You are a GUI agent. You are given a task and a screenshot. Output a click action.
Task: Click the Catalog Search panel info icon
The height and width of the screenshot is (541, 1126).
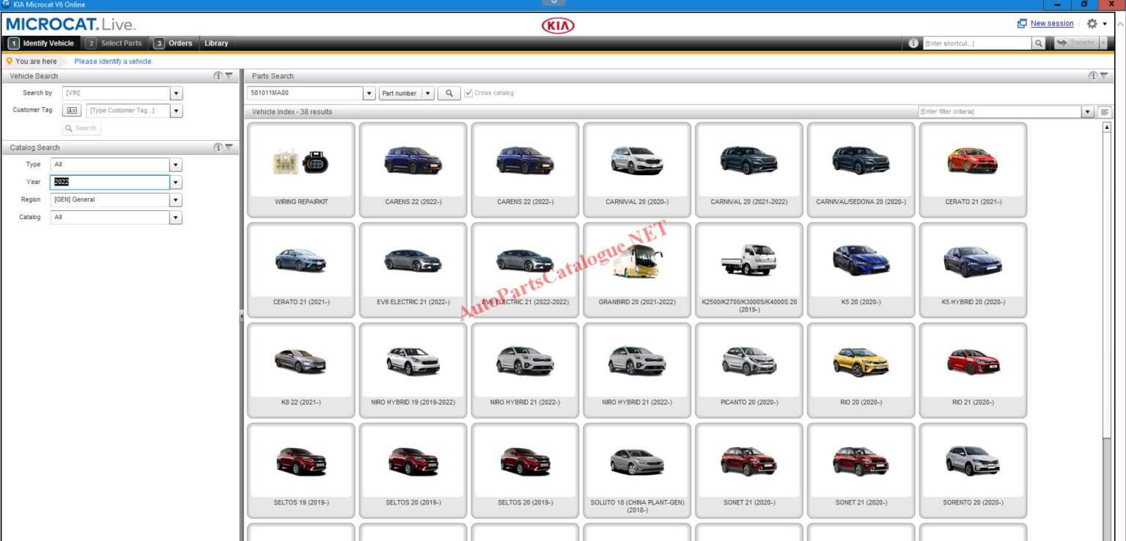[x=218, y=147]
